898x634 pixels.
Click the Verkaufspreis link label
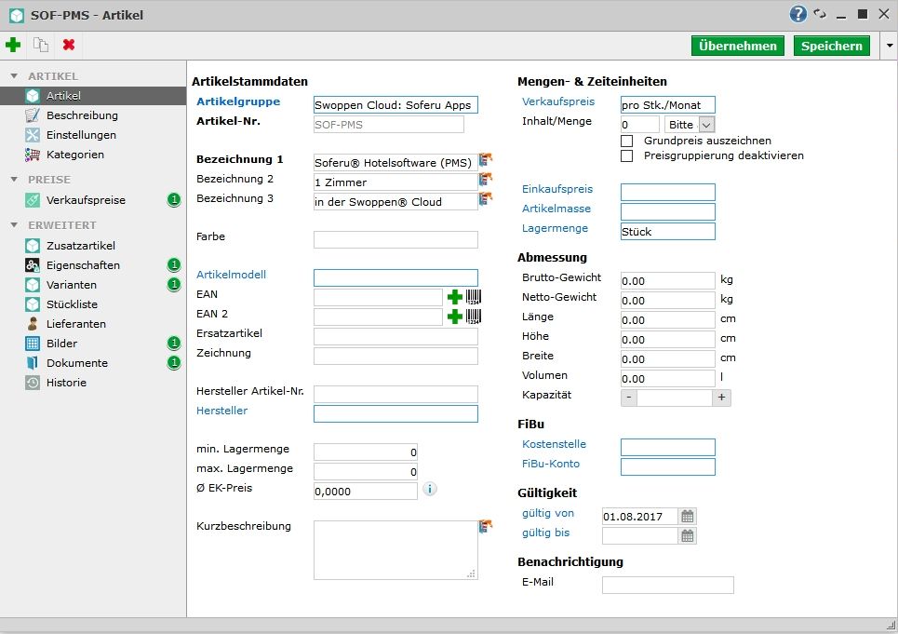pyautogui.click(x=557, y=101)
